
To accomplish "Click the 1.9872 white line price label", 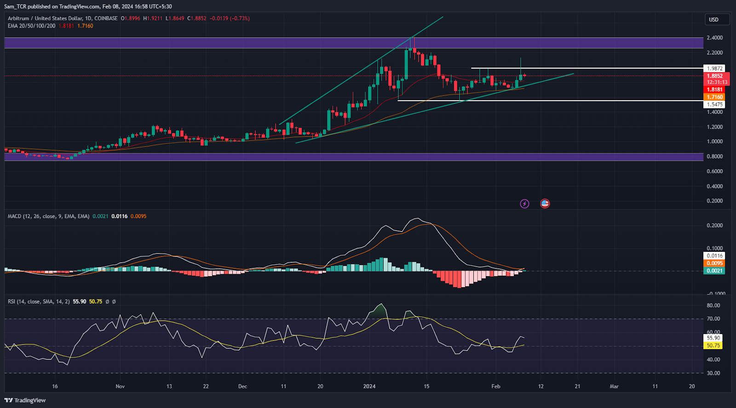I will [x=714, y=68].
